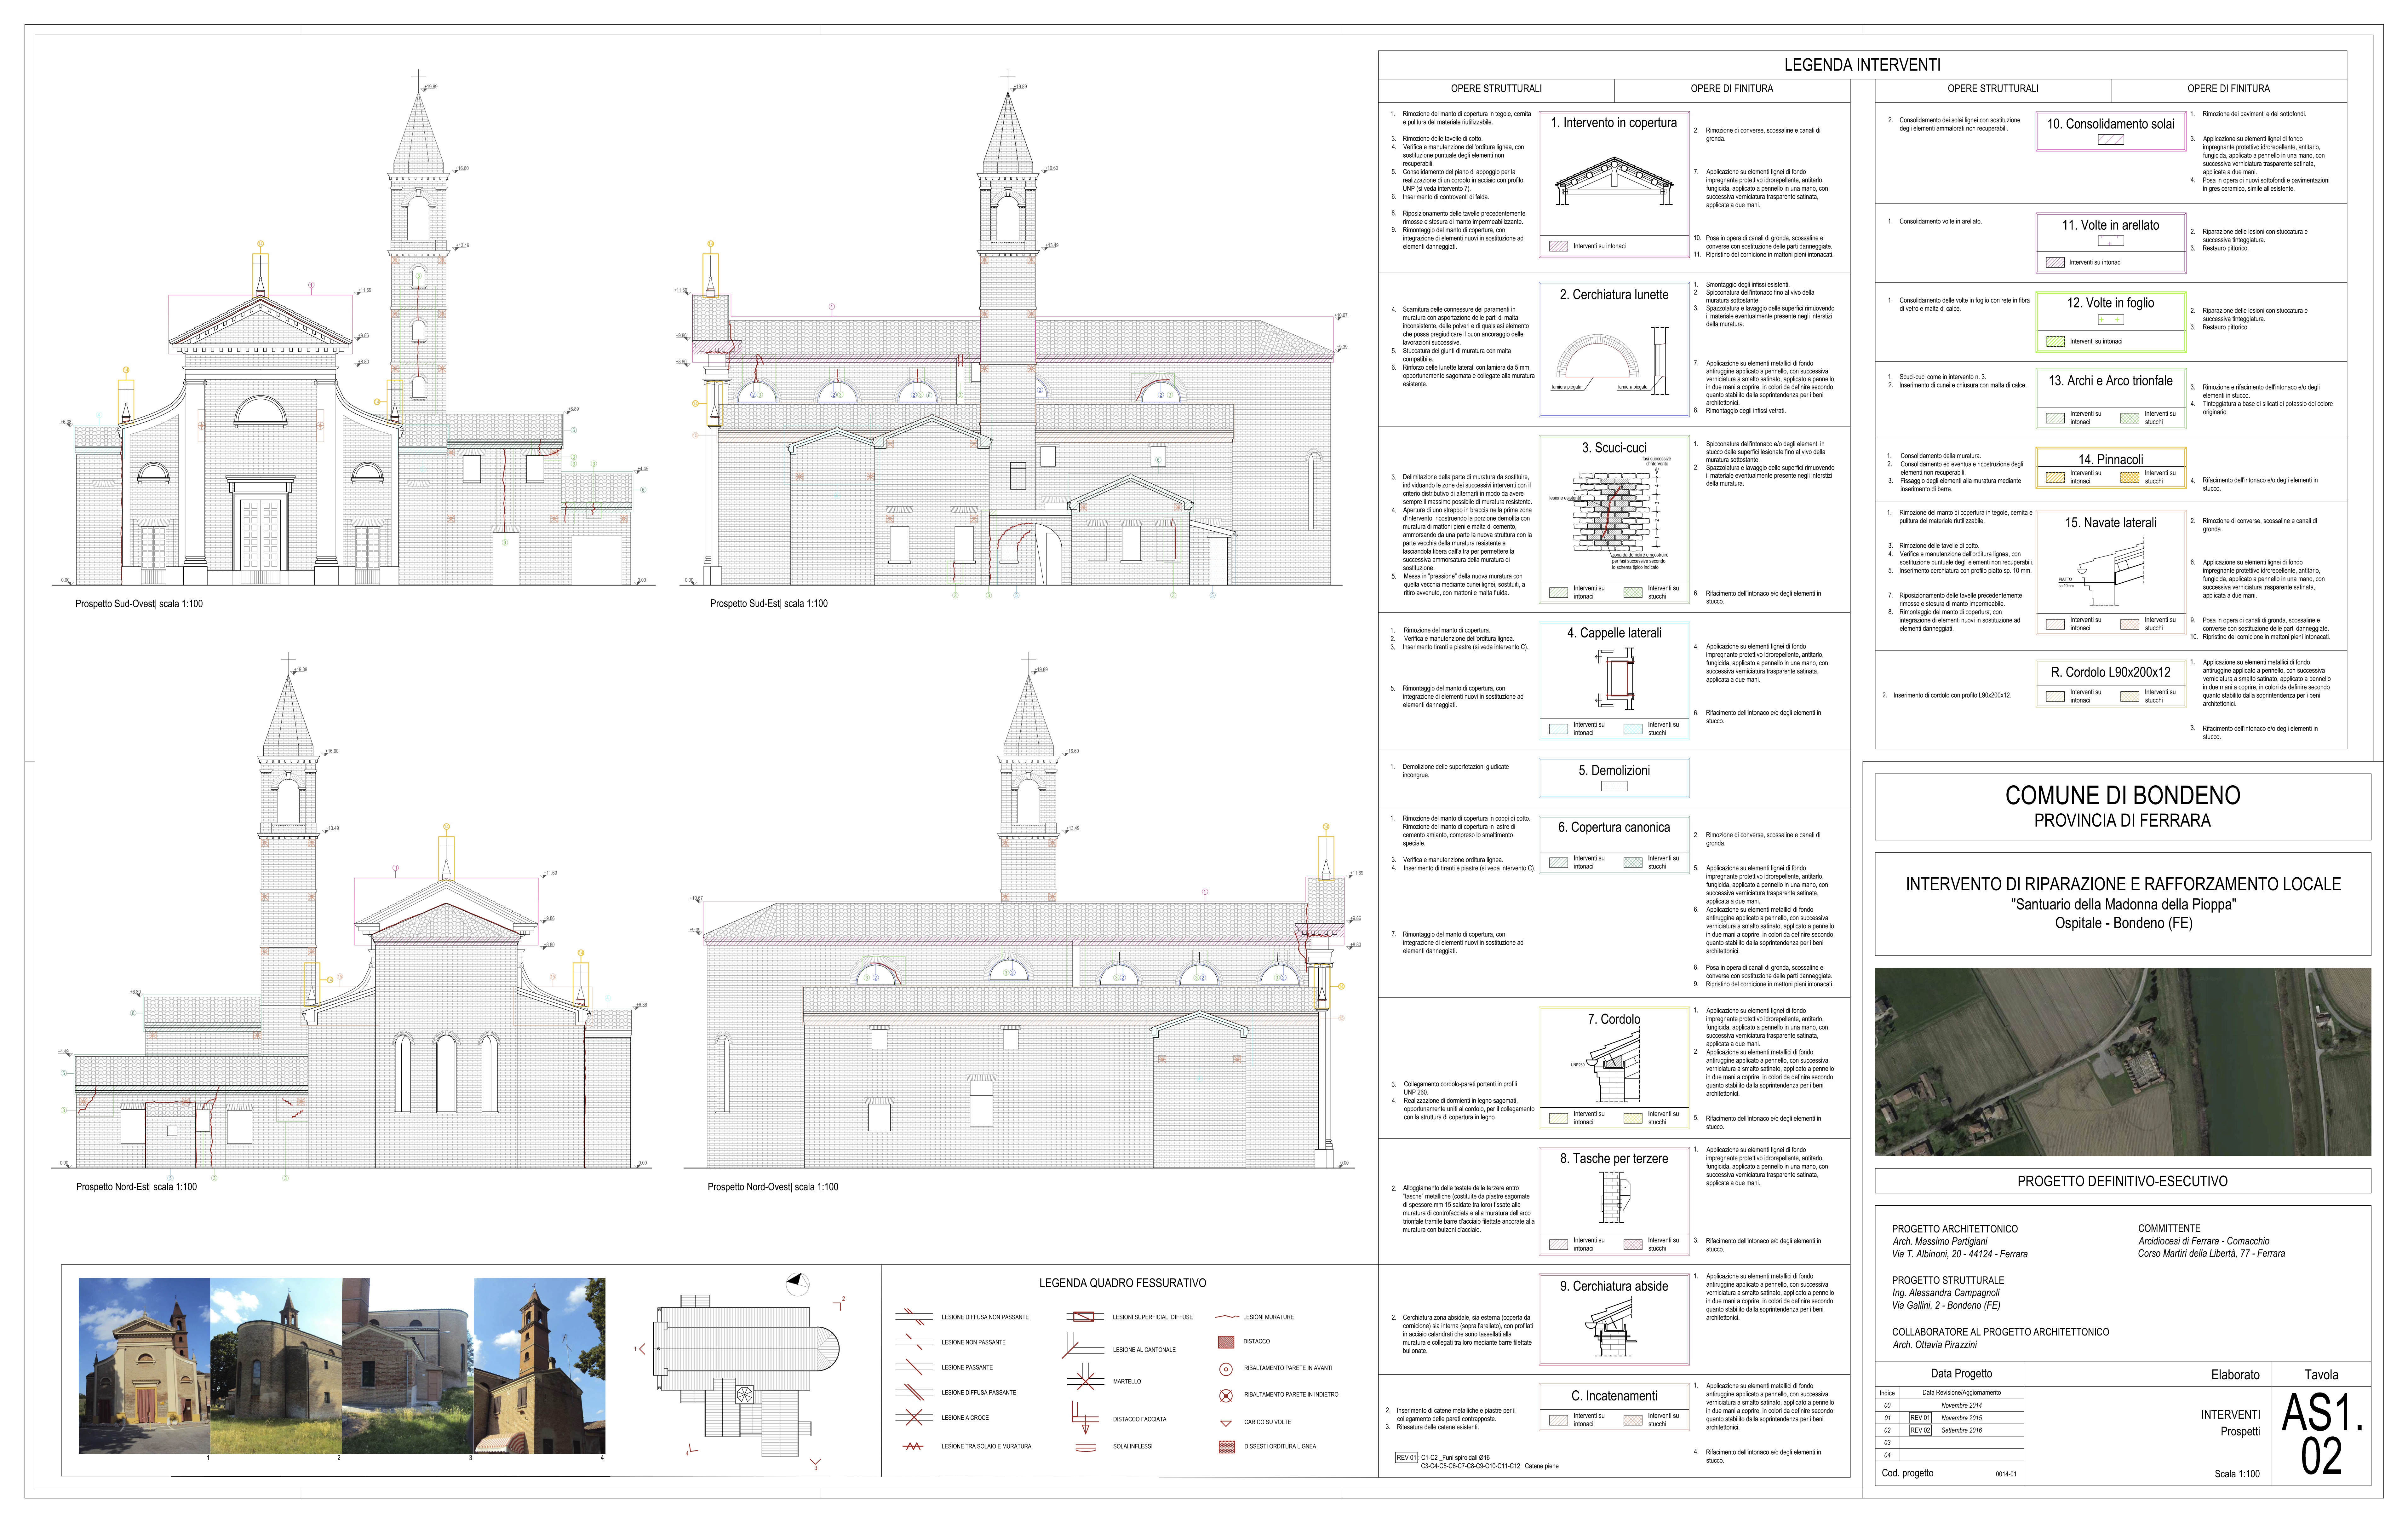
Task: Select the Lesione Diffusa Passante legend symbol
Action: 914,1392
